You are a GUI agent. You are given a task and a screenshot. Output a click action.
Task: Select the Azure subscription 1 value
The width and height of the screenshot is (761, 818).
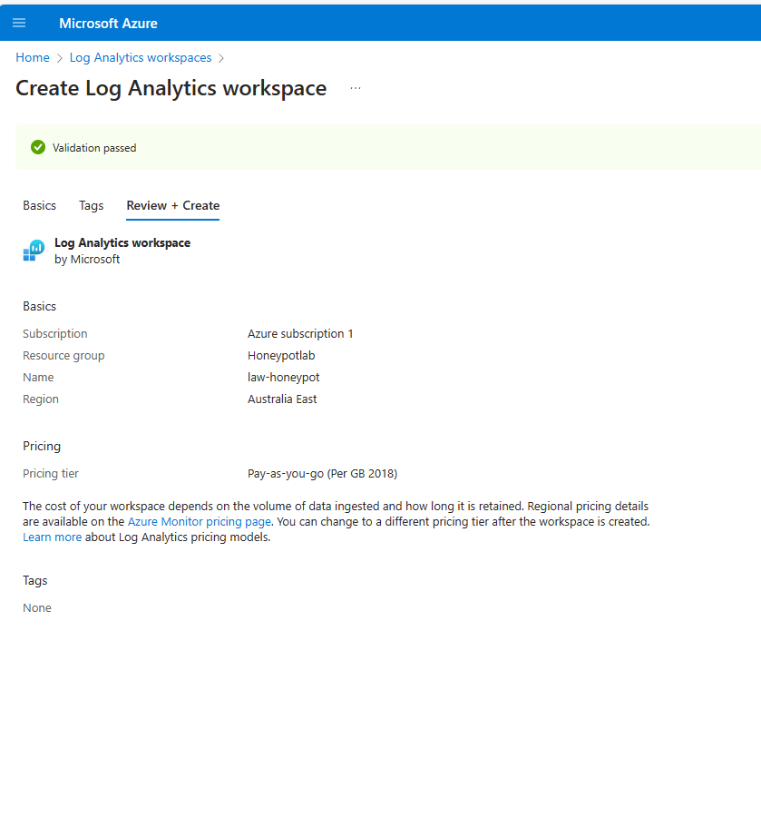pyautogui.click(x=300, y=334)
